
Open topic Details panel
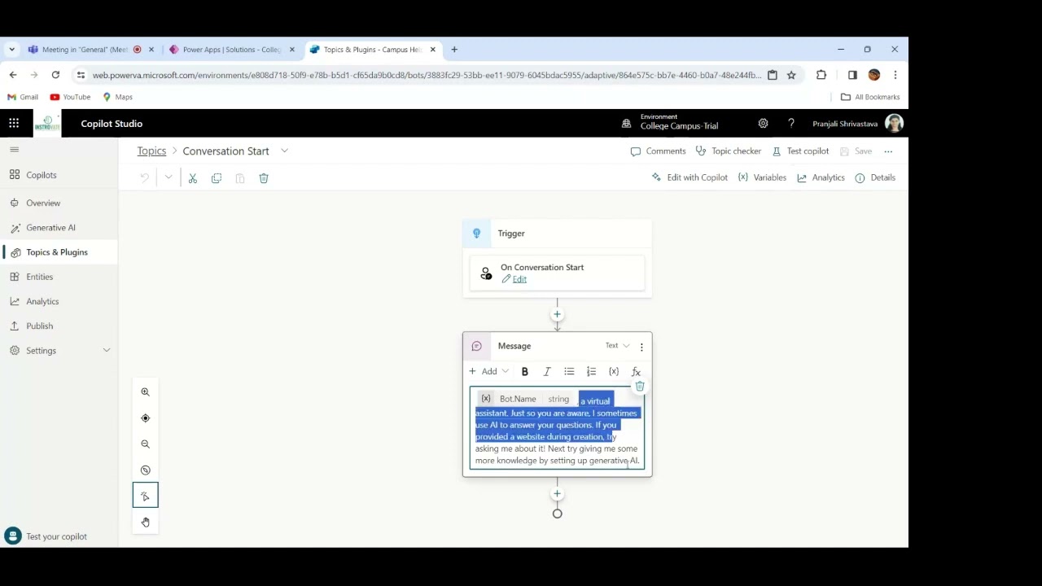click(875, 177)
